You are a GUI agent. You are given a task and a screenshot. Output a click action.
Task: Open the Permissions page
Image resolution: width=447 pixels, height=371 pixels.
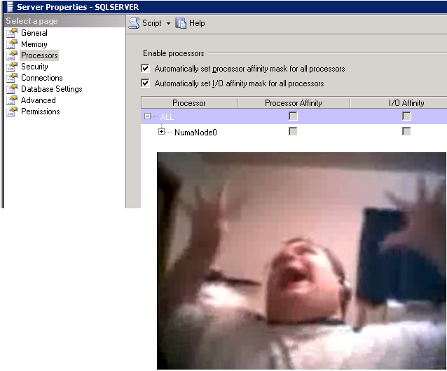[x=41, y=112]
